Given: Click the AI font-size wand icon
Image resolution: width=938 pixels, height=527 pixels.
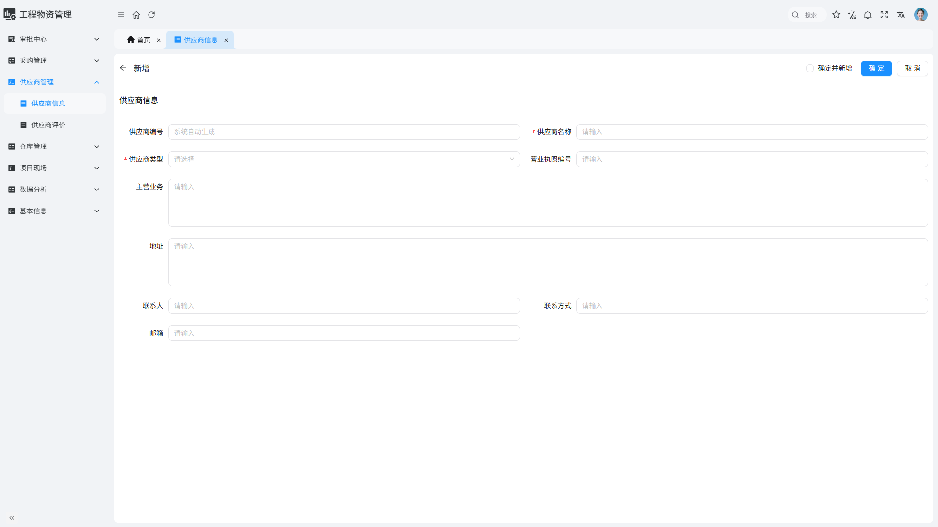Looking at the screenshot, I should tap(852, 15).
